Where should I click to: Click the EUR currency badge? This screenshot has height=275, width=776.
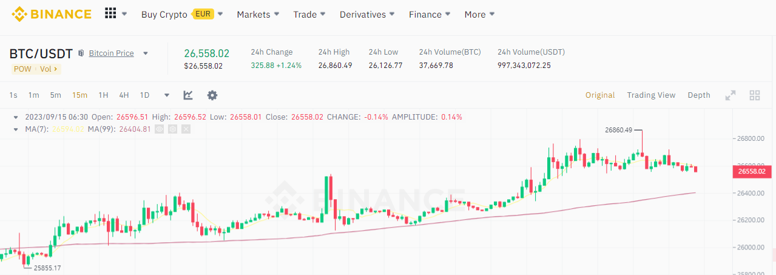click(202, 14)
